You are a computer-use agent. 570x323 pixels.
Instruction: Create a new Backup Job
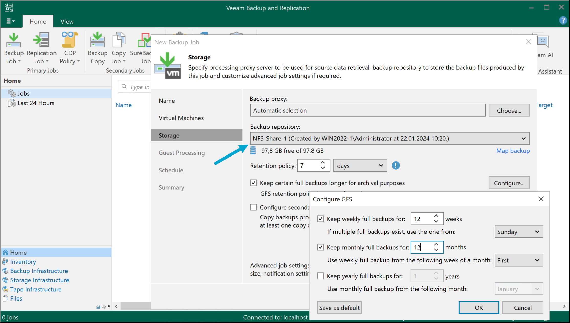tap(14, 47)
